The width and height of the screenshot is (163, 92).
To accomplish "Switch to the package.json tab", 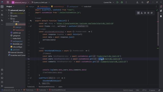I will pyautogui.click(x=73, y=6).
